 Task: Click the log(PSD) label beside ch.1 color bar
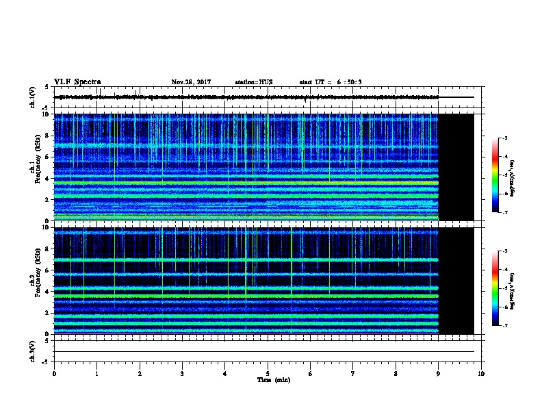tap(512, 178)
